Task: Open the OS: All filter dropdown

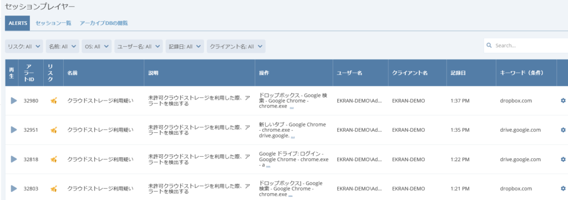Action: tap(97, 46)
